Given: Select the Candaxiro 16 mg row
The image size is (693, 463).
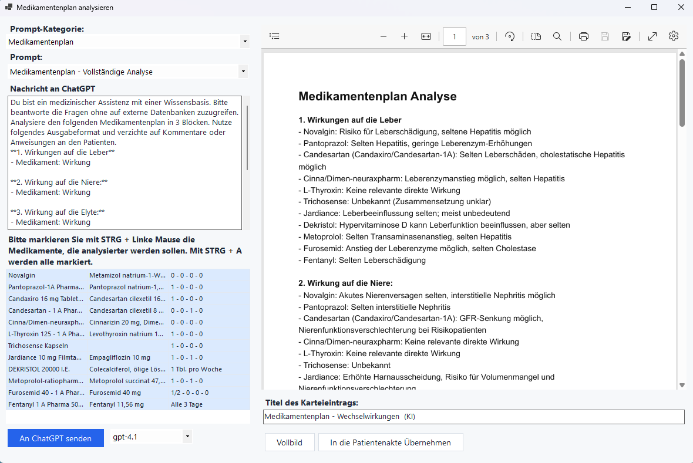Looking at the screenshot, I should point(128,299).
